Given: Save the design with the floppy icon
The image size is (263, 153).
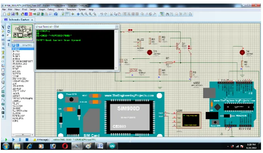Looking at the screenshot, I should click(x=13, y=14).
